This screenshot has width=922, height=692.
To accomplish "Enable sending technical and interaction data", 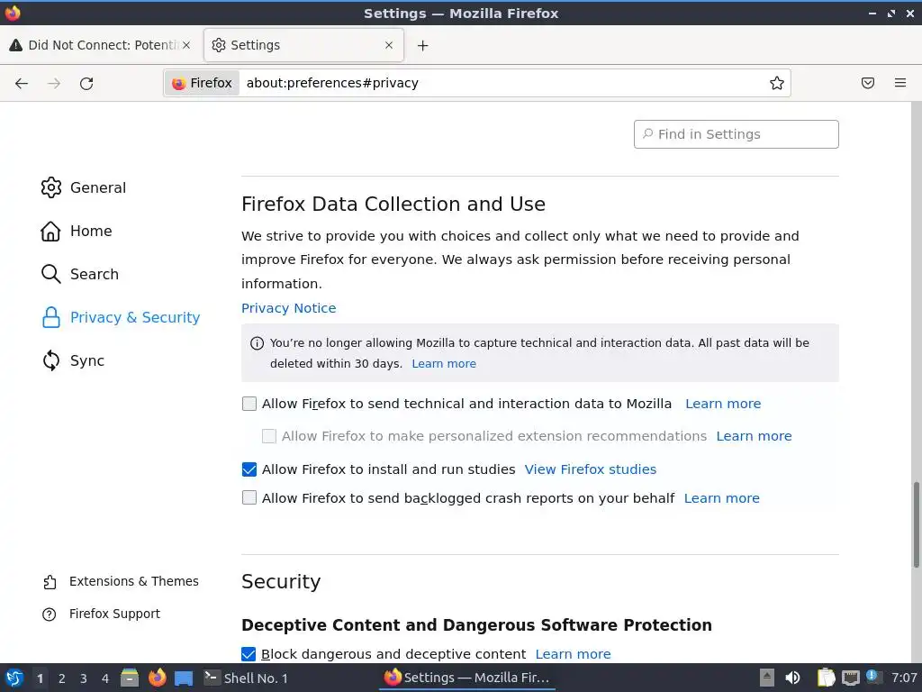I will click(x=249, y=404).
